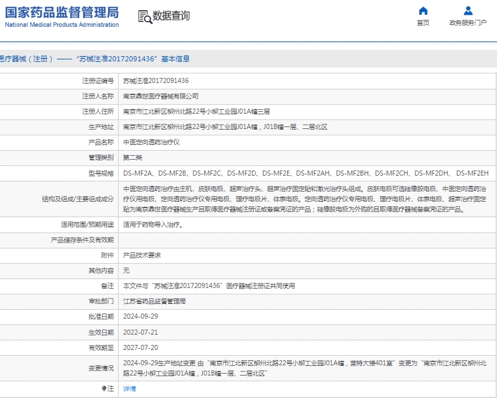This screenshot has width=497, height=403.
Task: Click the 生效日期 value 2022-07-21
Action: [140, 333]
